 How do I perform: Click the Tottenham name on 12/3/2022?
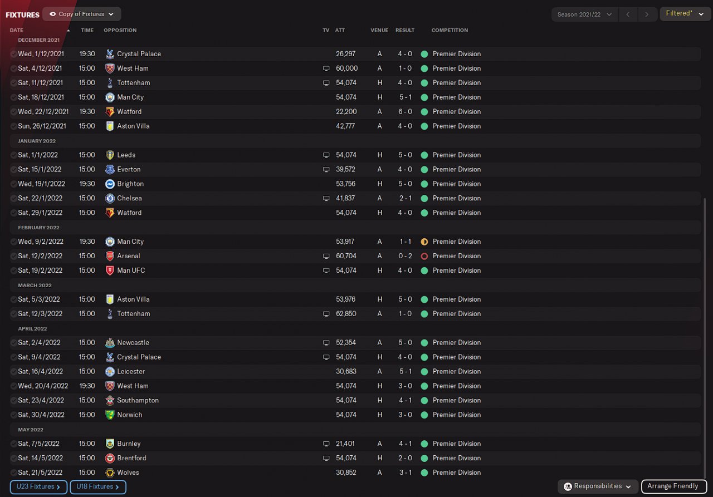[x=134, y=314]
